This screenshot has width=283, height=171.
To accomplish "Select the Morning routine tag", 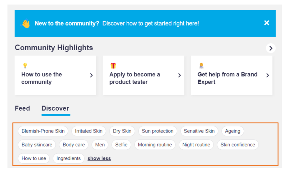I will pos(155,145).
